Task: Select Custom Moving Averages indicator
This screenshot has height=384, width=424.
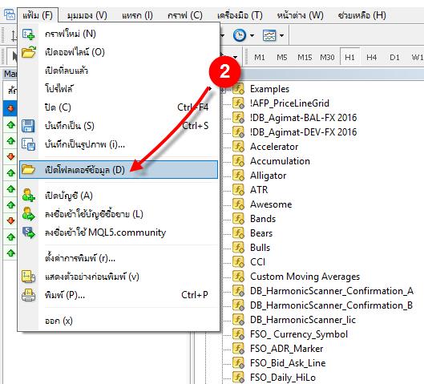Action: [x=305, y=277]
